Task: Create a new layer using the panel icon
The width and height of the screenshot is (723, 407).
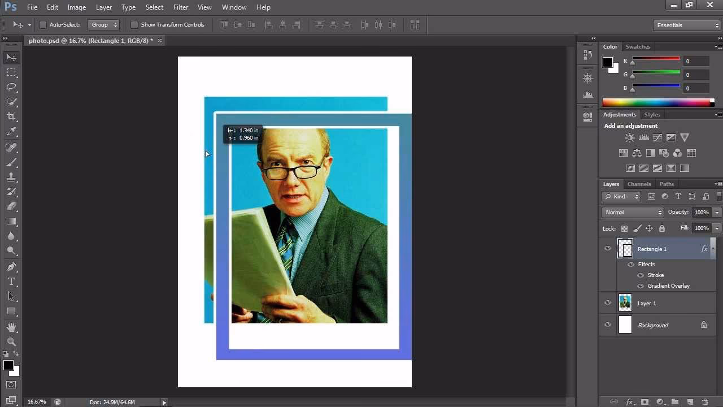Action: (689, 401)
